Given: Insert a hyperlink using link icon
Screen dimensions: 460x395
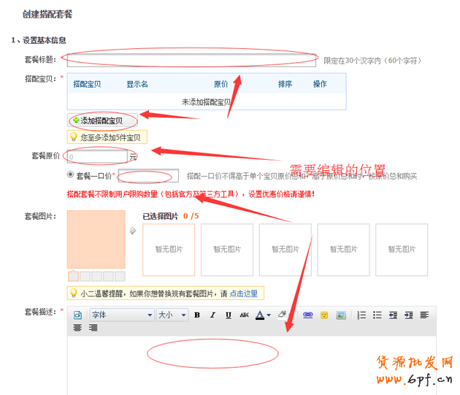Looking at the screenshot, I should click(307, 315).
